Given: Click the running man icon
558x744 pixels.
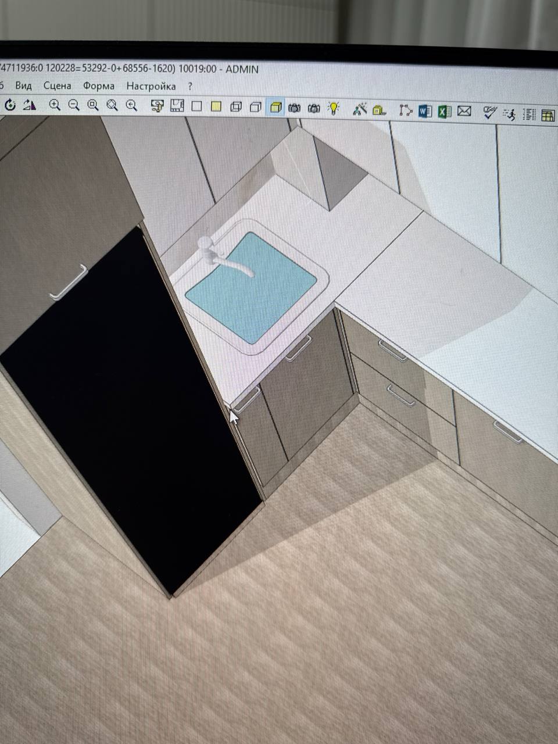Looking at the screenshot, I should 510,113.
